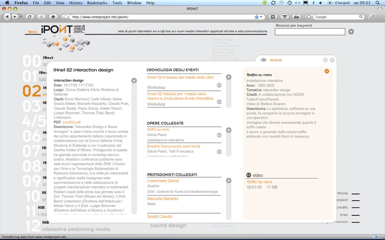Click the Time Machine menu bar icon
This screenshot has height=240, width=385.
pyautogui.click(x=289, y=3)
